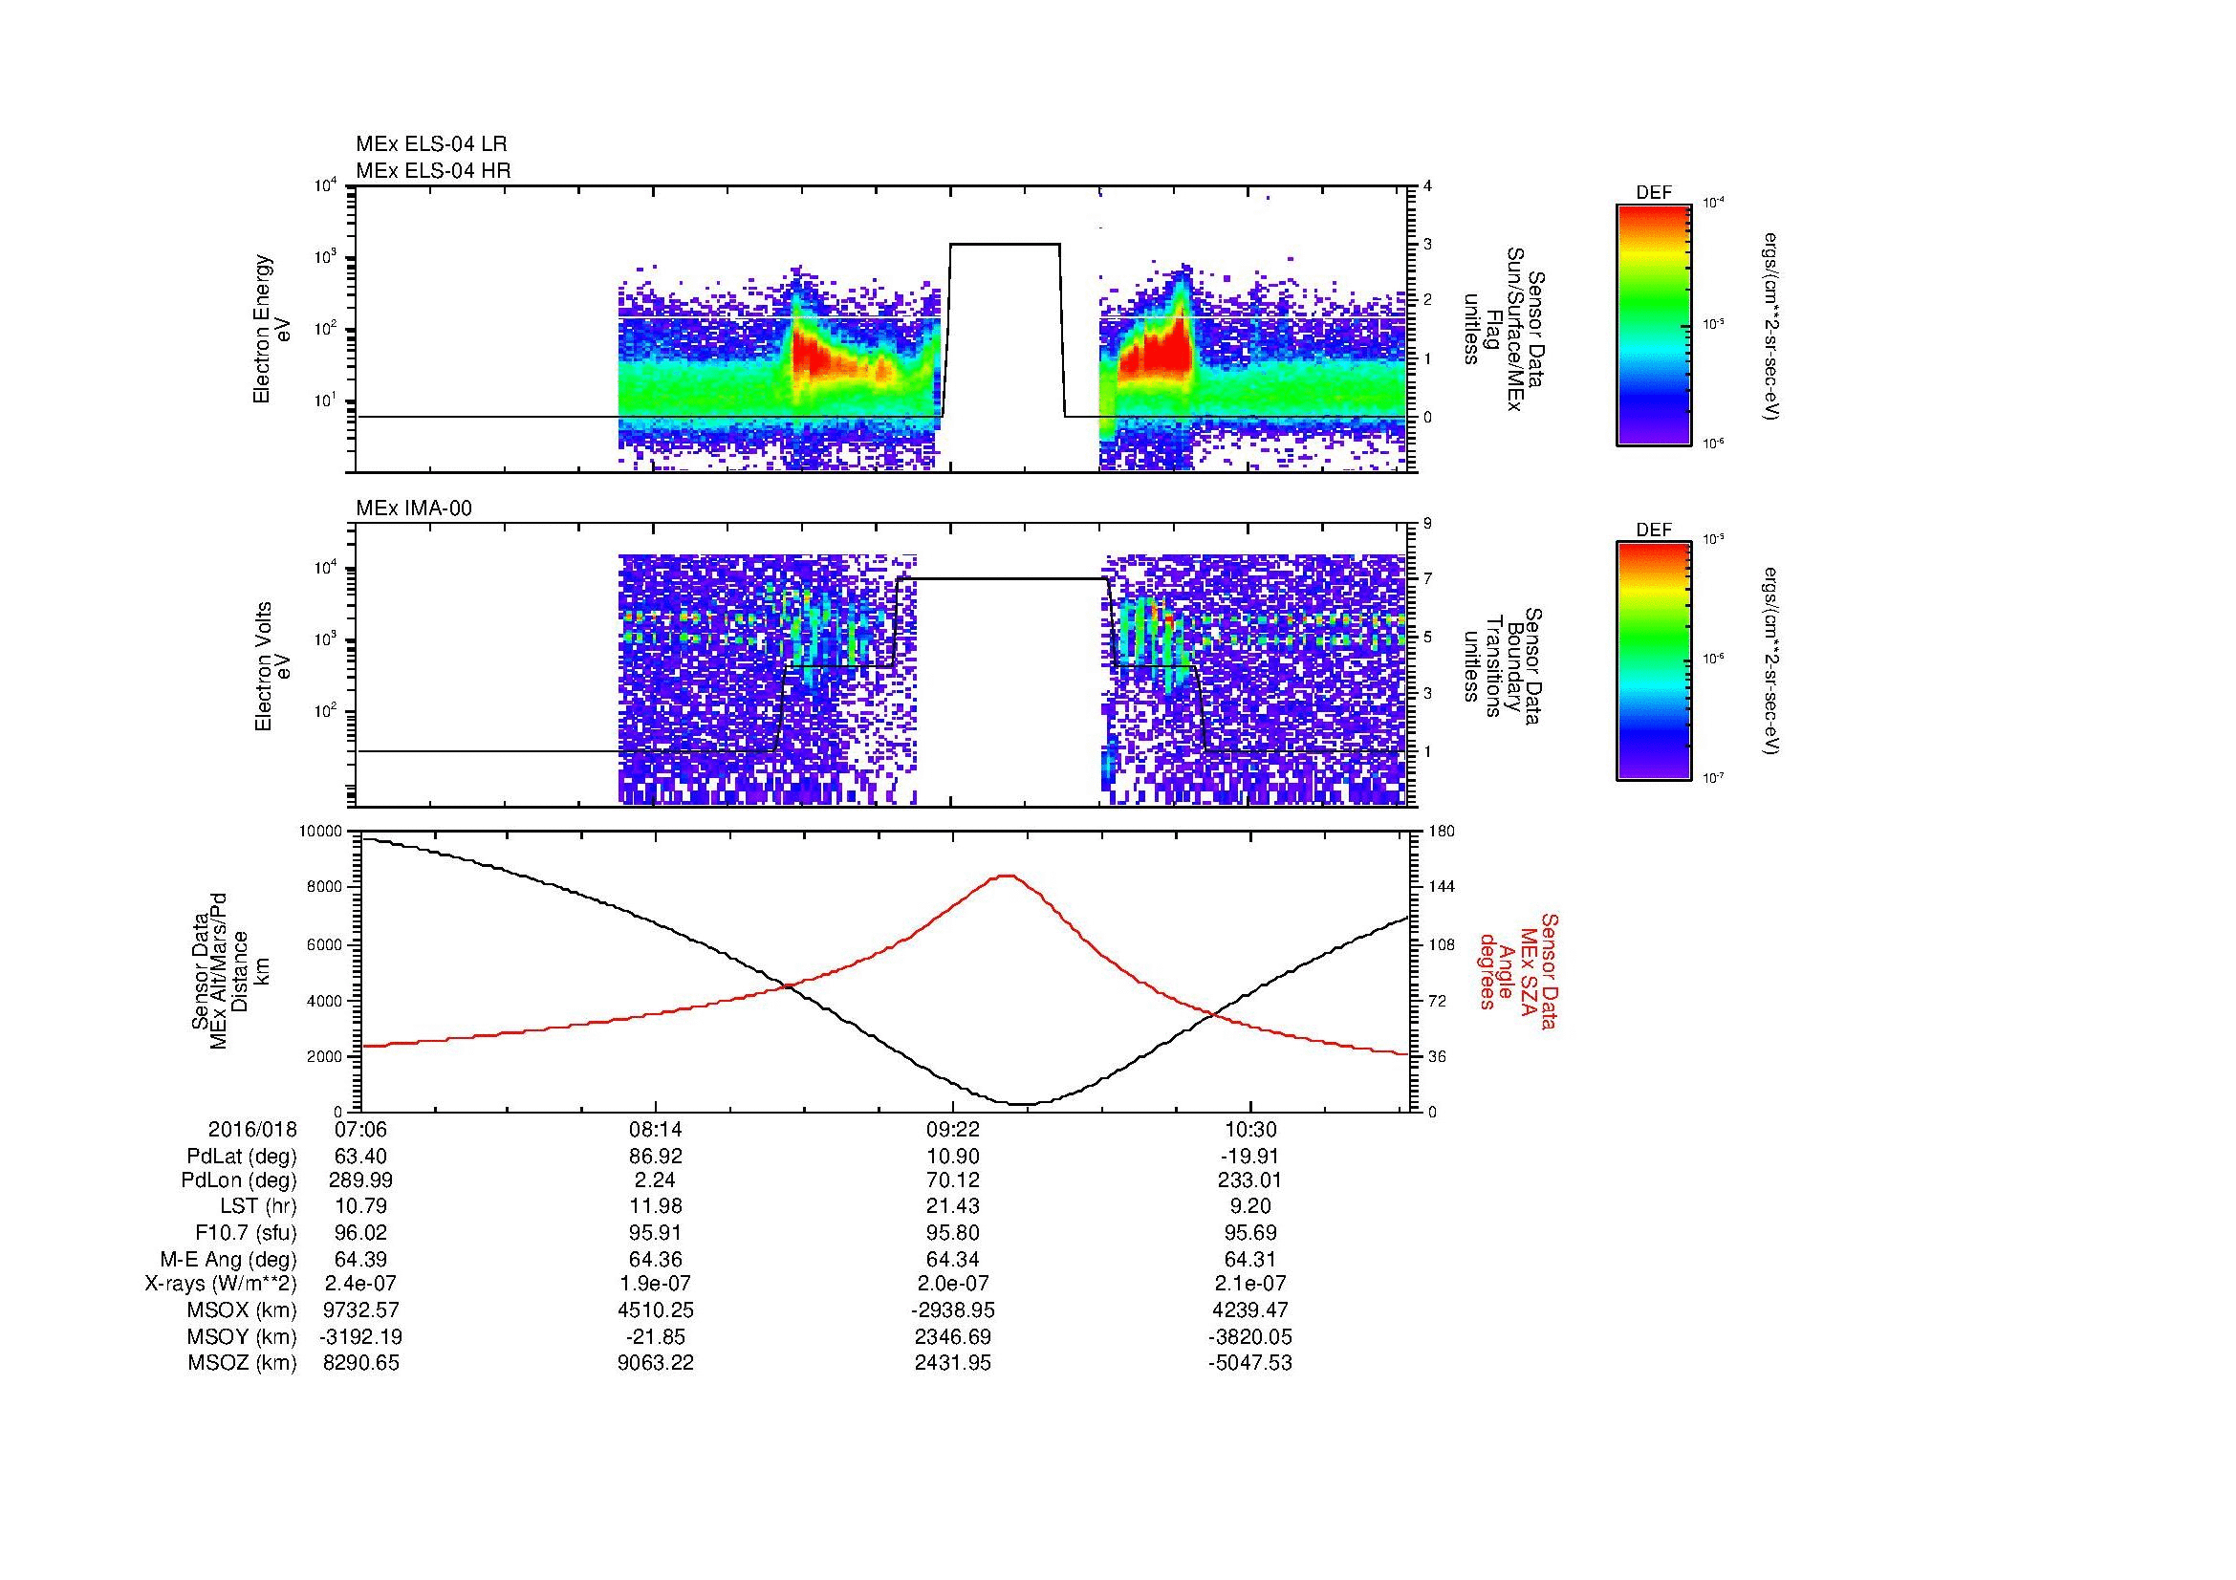
Task: Click the MSOX value 9732.57
Action: tap(361, 1311)
